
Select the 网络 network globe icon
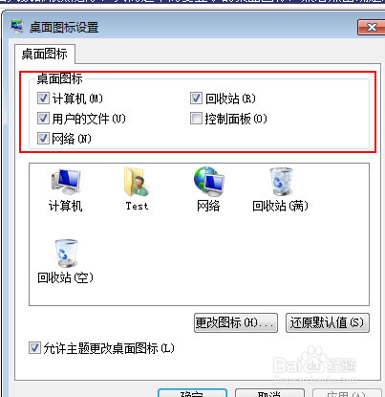208,182
